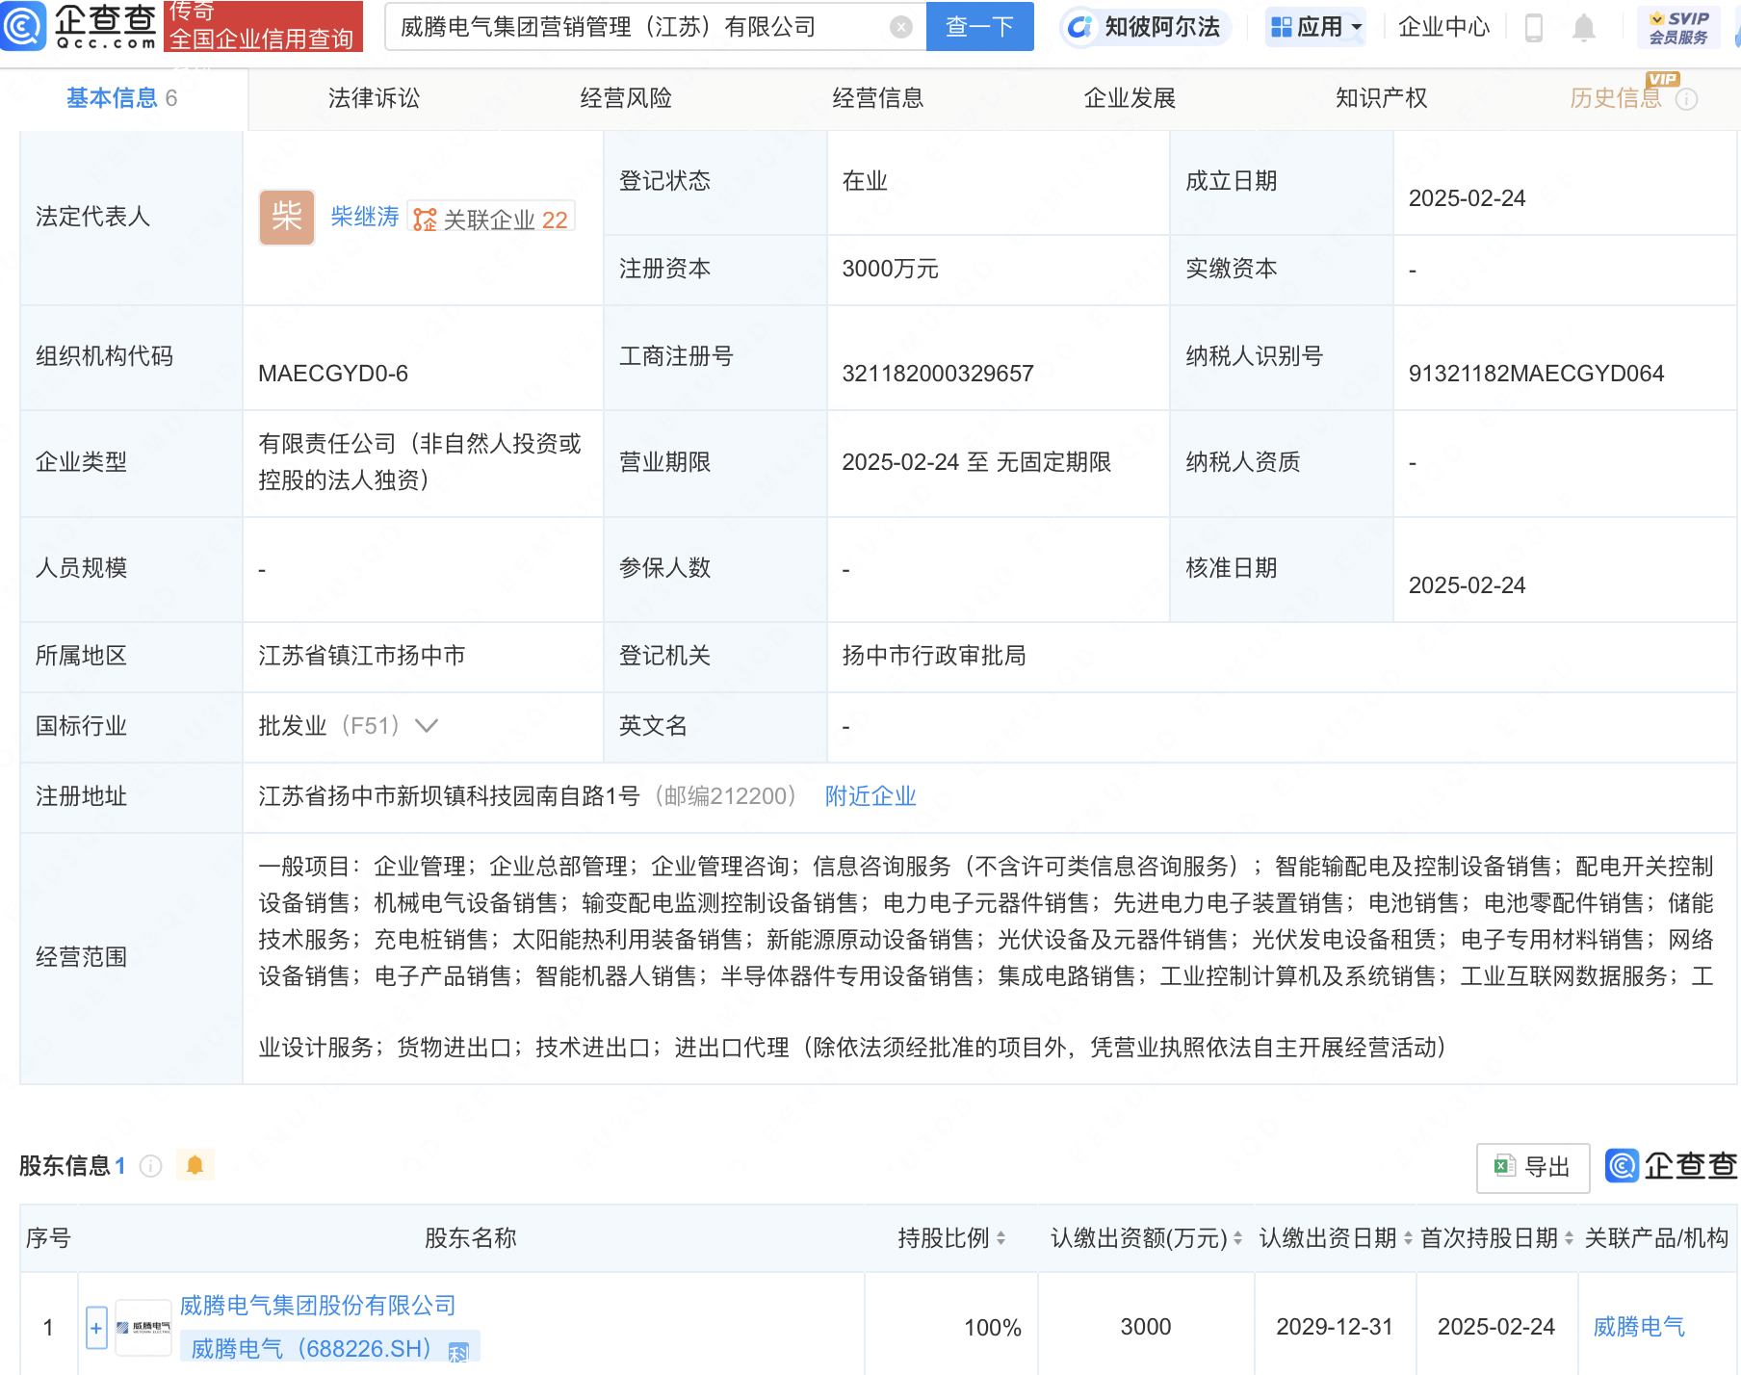Click the 2029-12-31 contribution date cell
Screen dimensions: 1741x1375
[x=1335, y=1327]
